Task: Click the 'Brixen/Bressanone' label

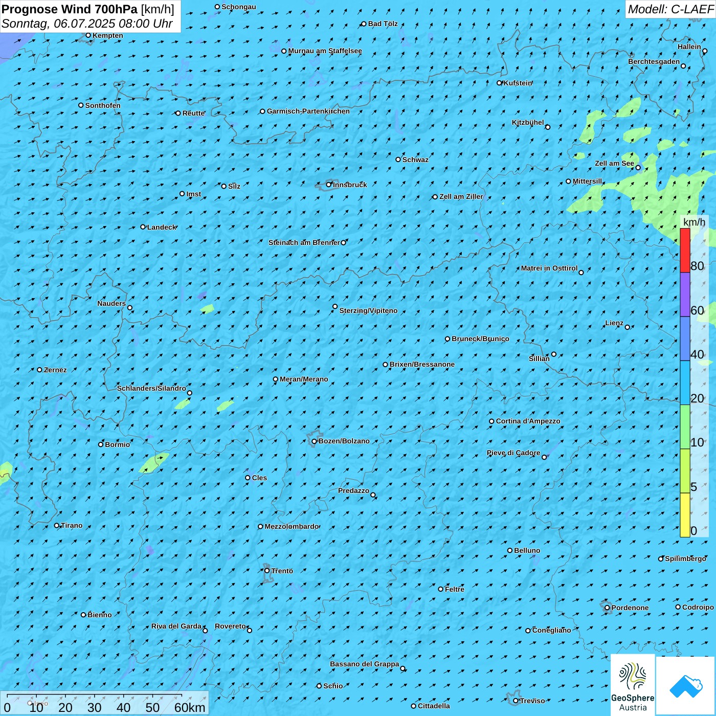Action: pyautogui.click(x=422, y=364)
